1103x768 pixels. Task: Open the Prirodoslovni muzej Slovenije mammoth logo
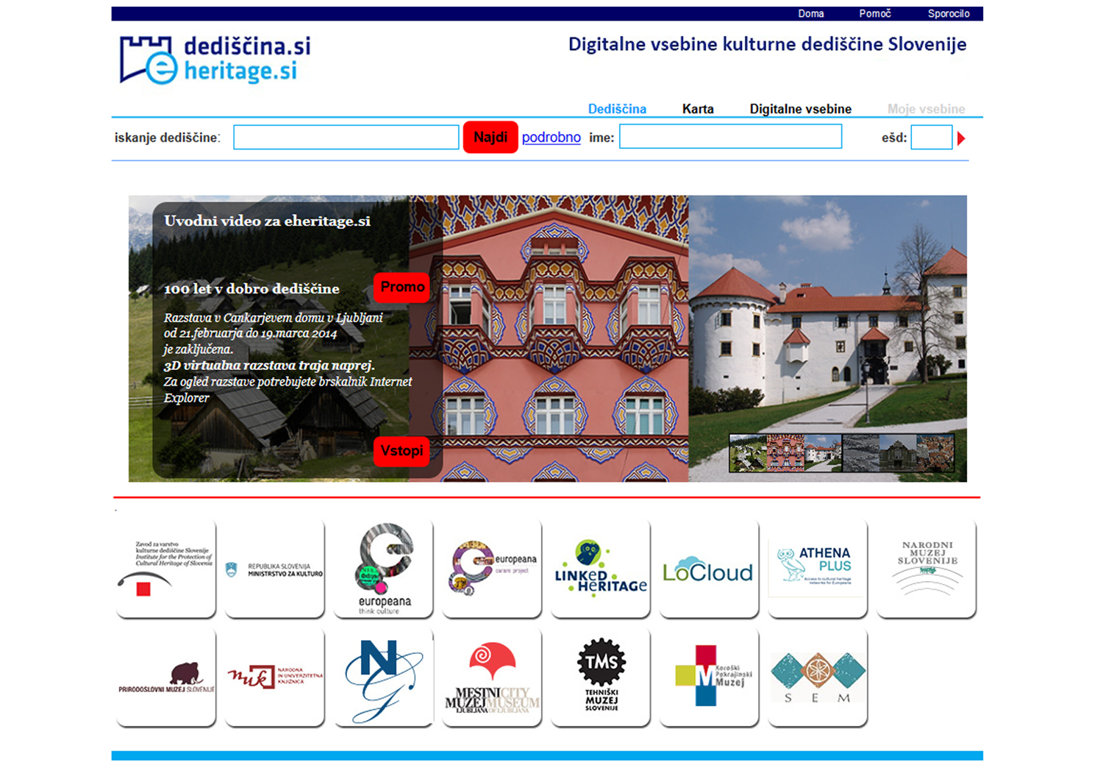tap(166, 677)
